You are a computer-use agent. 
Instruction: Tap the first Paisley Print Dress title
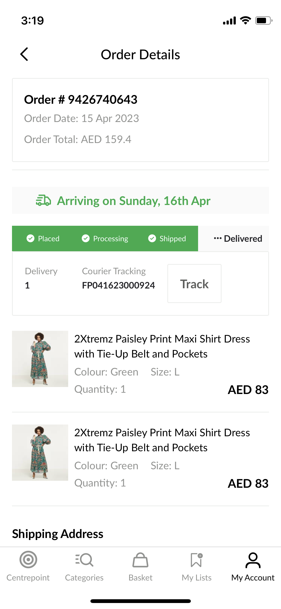[x=162, y=346]
